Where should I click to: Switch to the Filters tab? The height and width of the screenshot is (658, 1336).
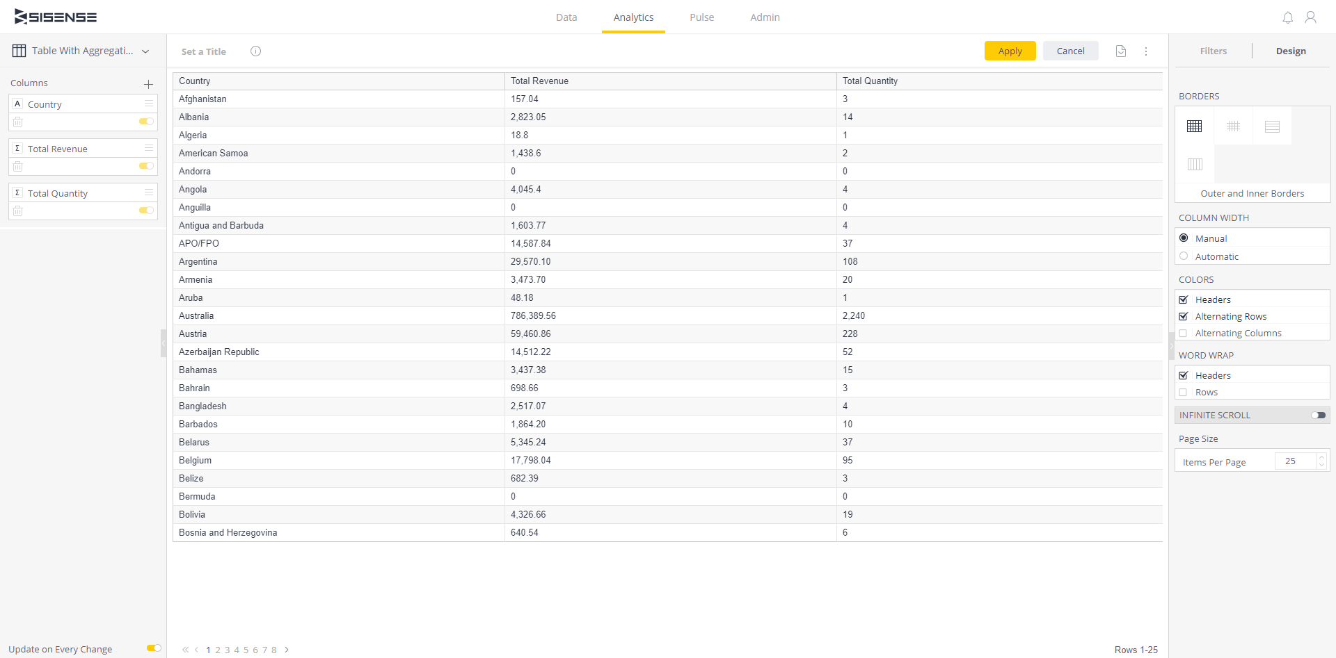coord(1213,51)
